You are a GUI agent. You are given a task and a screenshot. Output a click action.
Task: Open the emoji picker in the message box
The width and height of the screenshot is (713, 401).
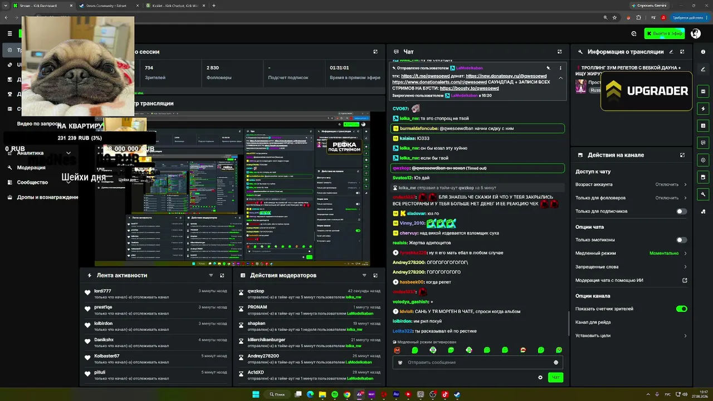pyautogui.click(x=555, y=363)
